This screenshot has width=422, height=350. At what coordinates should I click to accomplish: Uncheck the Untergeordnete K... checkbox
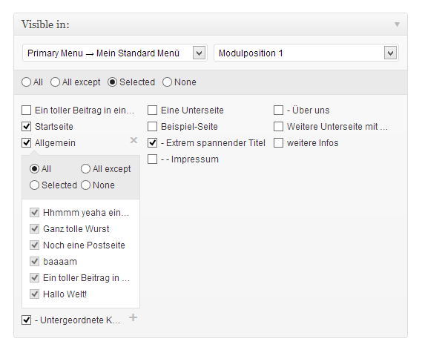pos(27,320)
